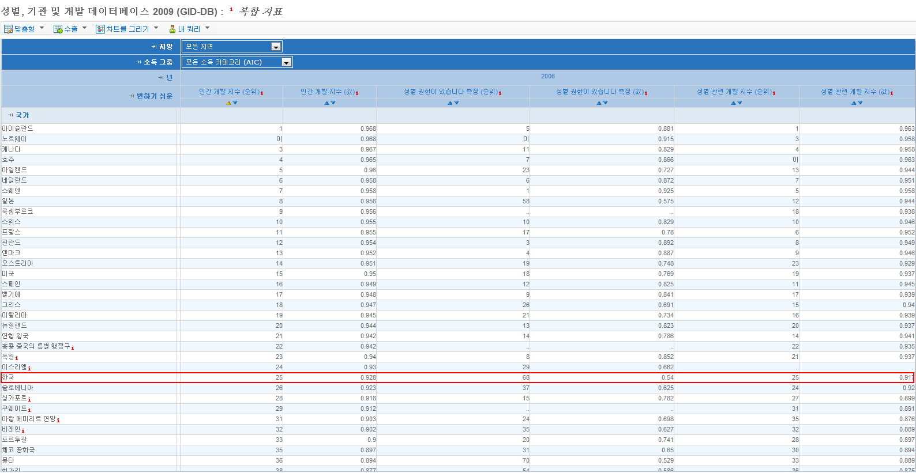916x473 pixels.
Task: Sort 인간 개발 지수 (순위) ascending
Action: tap(228, 103)
